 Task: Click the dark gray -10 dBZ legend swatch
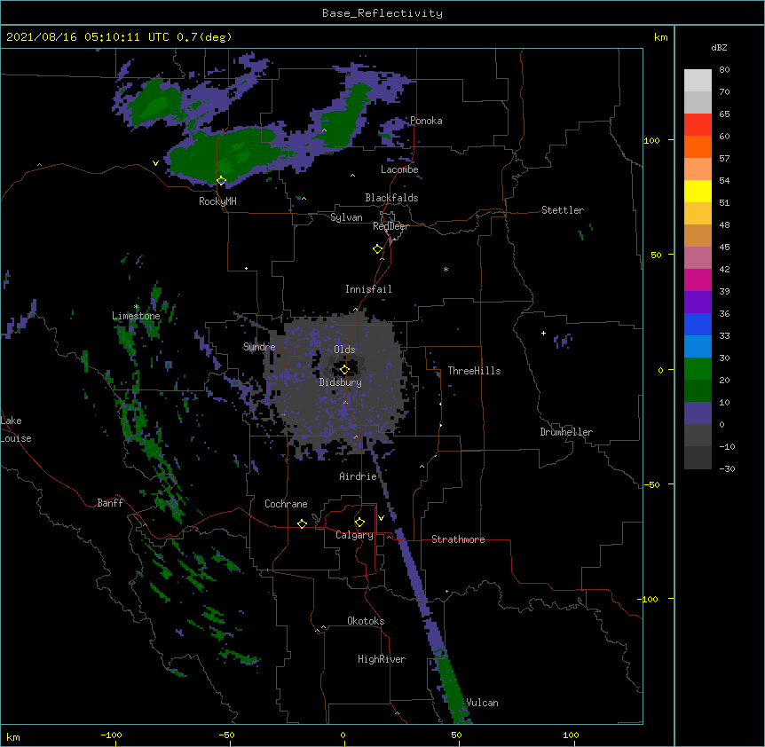698,458
